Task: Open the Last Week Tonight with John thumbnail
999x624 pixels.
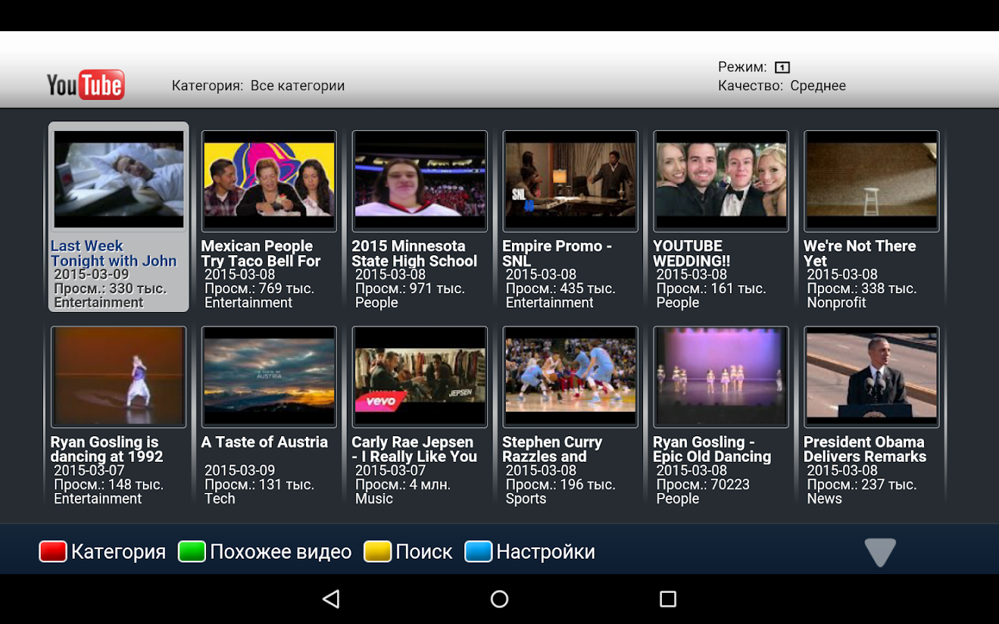Action: [119, 180]
